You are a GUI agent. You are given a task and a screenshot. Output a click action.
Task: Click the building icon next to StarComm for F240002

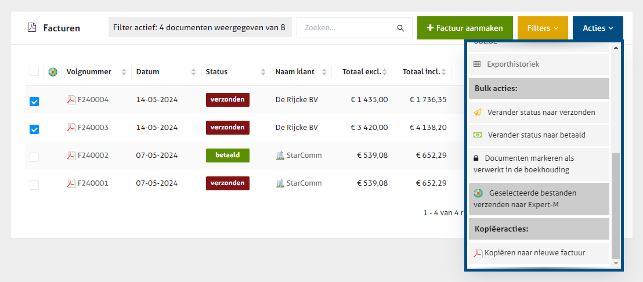(x=280, y=156)
